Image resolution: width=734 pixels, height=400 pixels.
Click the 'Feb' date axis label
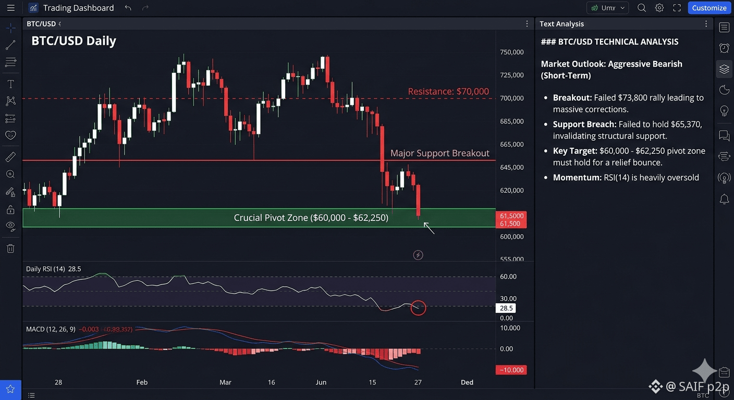[x=142, y=382]
